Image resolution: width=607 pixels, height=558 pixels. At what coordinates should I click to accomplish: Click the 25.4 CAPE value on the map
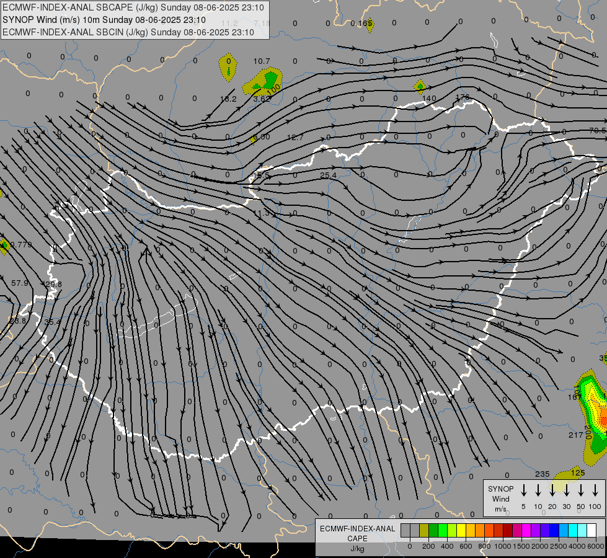pyautogui.click(x=328, y=175)
